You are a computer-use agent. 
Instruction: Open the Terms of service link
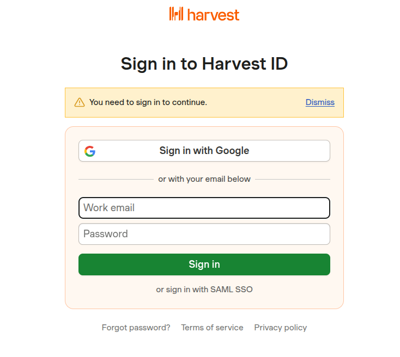click(x=212, y=328)
